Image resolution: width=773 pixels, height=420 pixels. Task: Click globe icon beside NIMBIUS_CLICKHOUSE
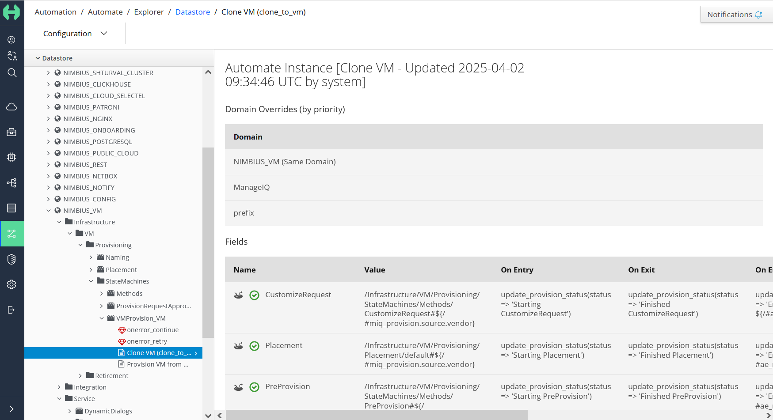pos(57,84)
